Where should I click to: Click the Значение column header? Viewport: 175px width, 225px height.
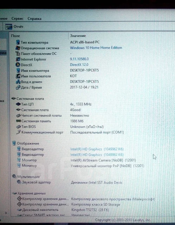(78, 36)
